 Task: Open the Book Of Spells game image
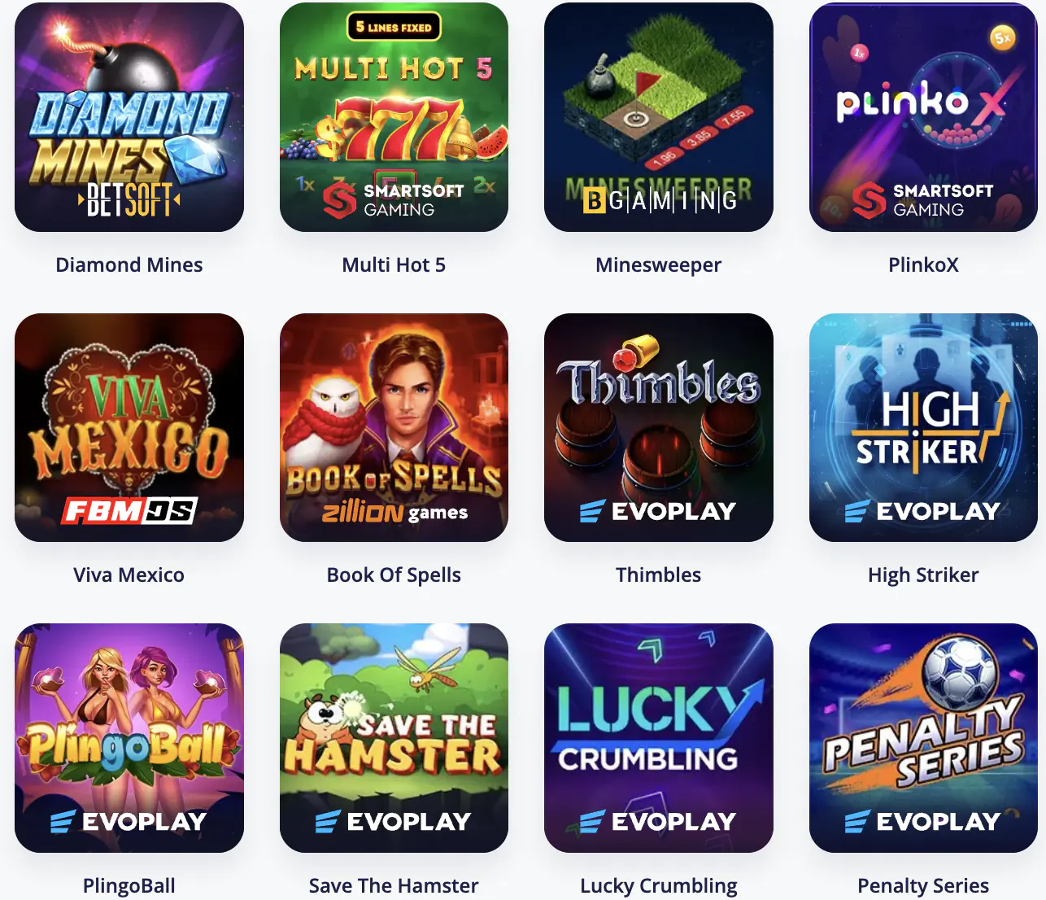(x=394, y=427)
